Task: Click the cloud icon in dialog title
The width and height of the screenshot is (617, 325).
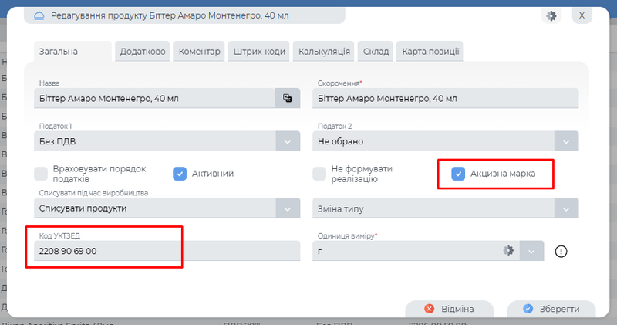Action: coord(40,15)
